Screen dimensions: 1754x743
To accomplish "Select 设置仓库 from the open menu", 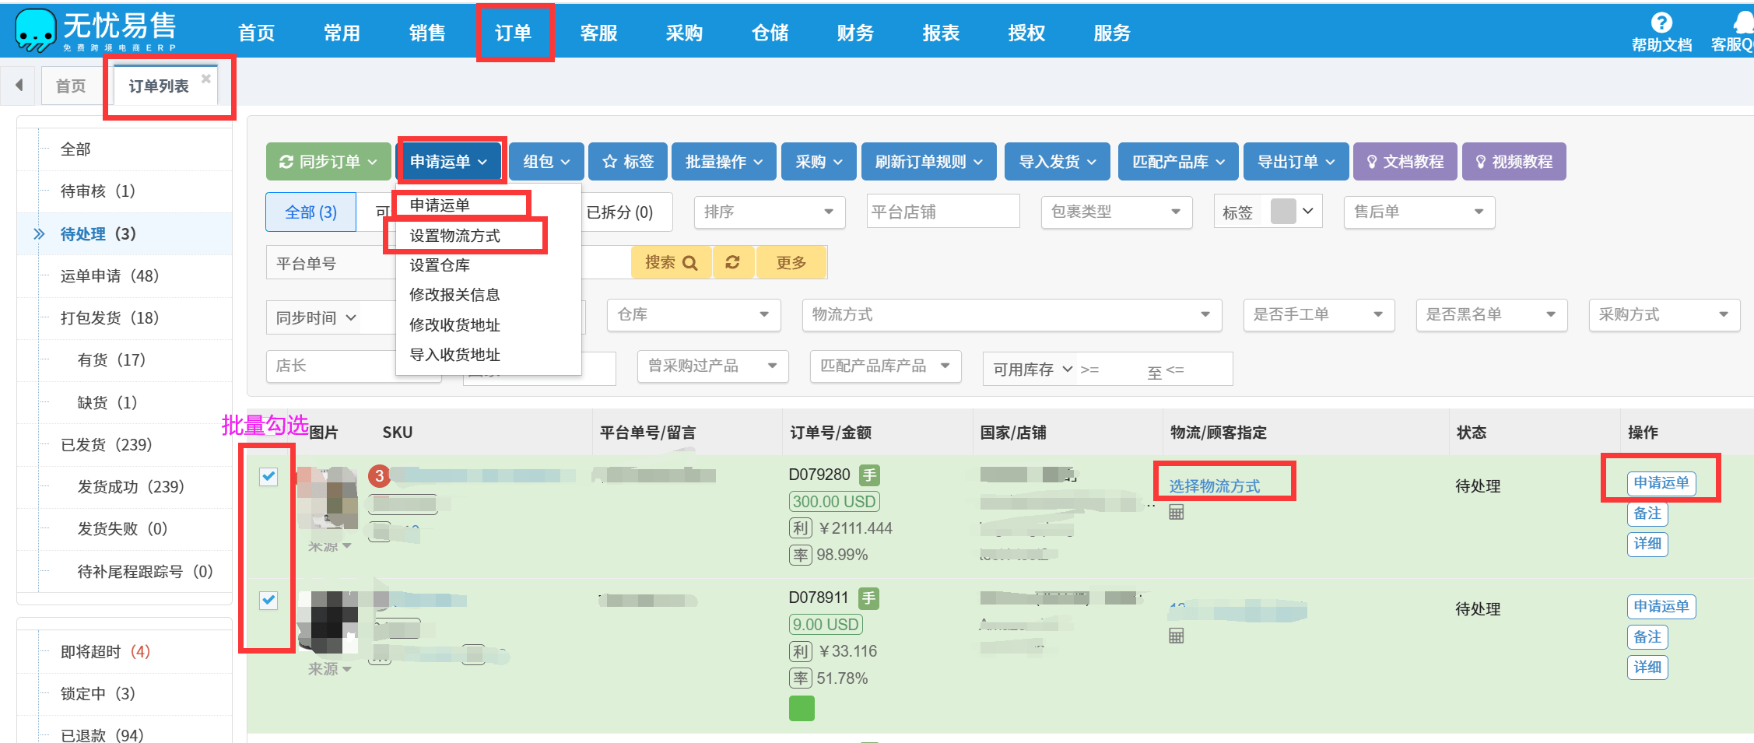I will tap(440, 265).
